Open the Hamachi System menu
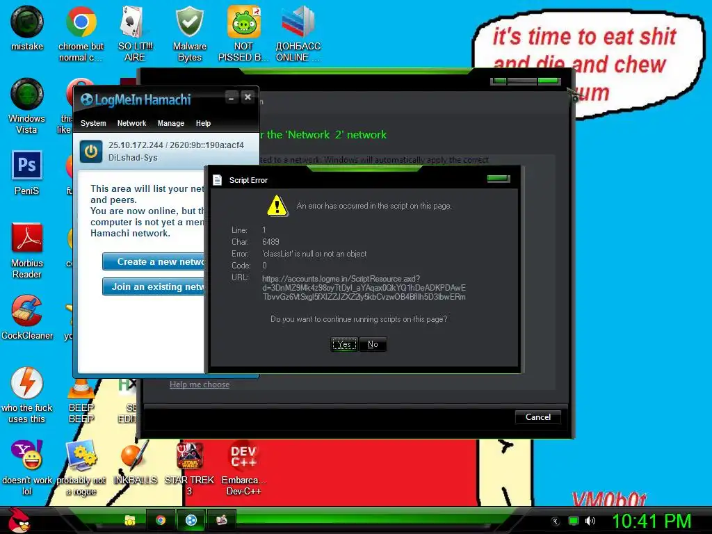The width and height of the screenshot is (712, 534). pyautogui.click(x=93, y=123)
